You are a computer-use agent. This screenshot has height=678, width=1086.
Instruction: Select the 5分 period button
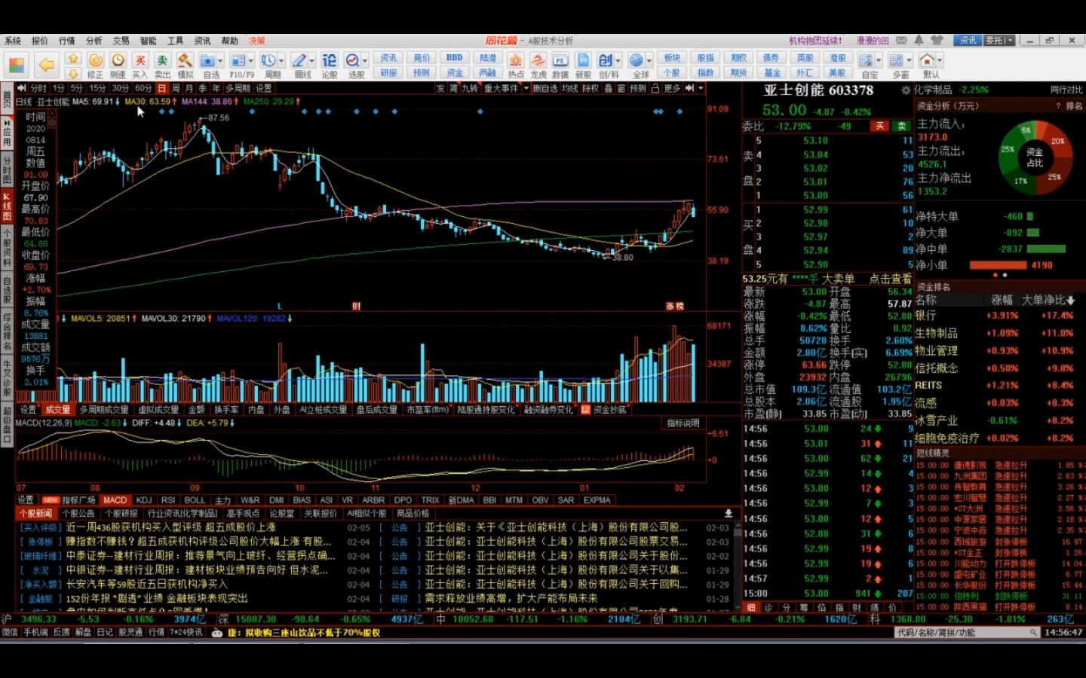tap(76, 88)
